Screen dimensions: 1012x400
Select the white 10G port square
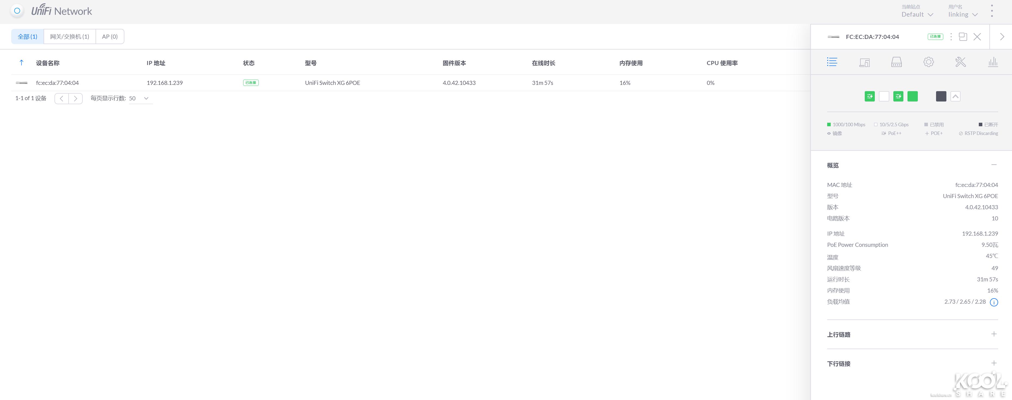point(884,96)
